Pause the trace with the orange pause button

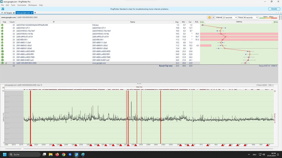(209, 17)
